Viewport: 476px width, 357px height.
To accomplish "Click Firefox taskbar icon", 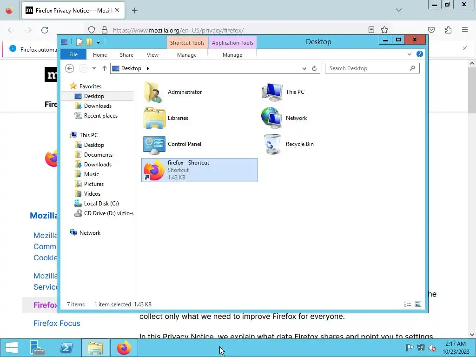I will [124, 348].
